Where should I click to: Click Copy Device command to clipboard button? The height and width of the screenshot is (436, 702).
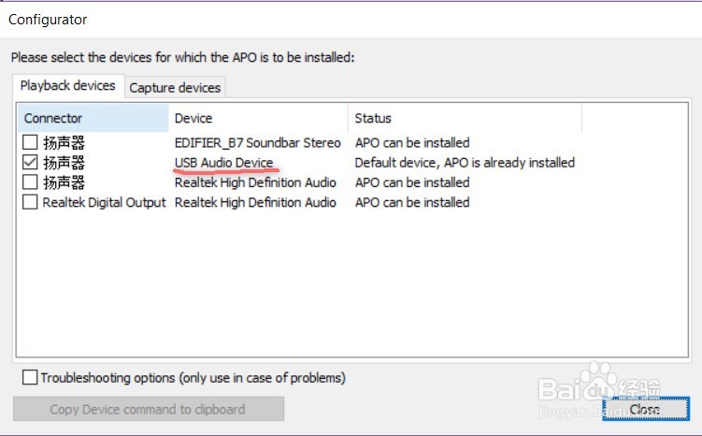pos(149,409)
